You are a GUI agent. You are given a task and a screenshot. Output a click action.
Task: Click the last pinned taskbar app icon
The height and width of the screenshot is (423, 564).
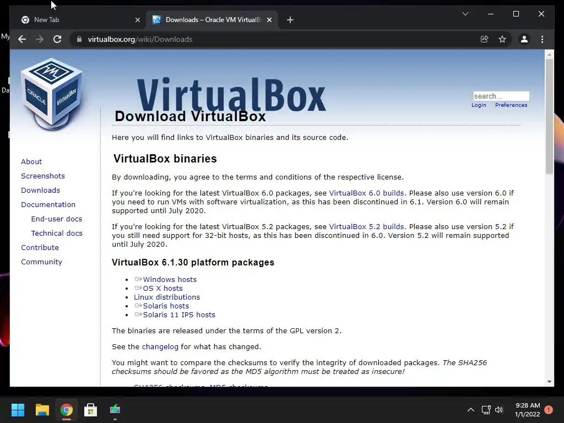tap(115, 410)
